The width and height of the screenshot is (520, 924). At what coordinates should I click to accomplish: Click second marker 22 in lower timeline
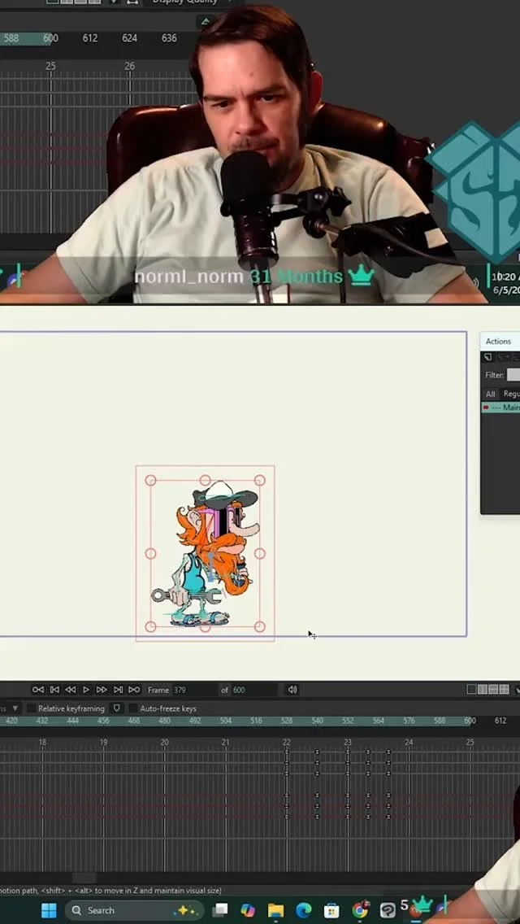[x=287, y=743]
